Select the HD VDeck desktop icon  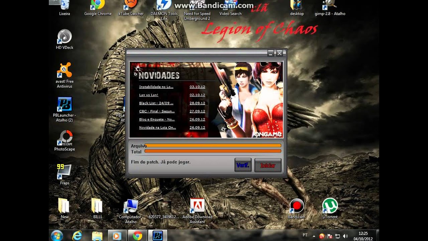click(65, 39)
